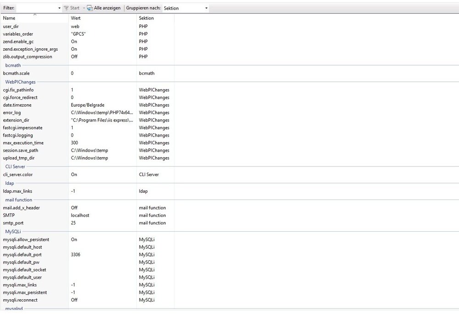This screenshot has height=314, width=459.
Task: Collapse the mail function group header
Action: pyautogui.click(x=18, y=200)
